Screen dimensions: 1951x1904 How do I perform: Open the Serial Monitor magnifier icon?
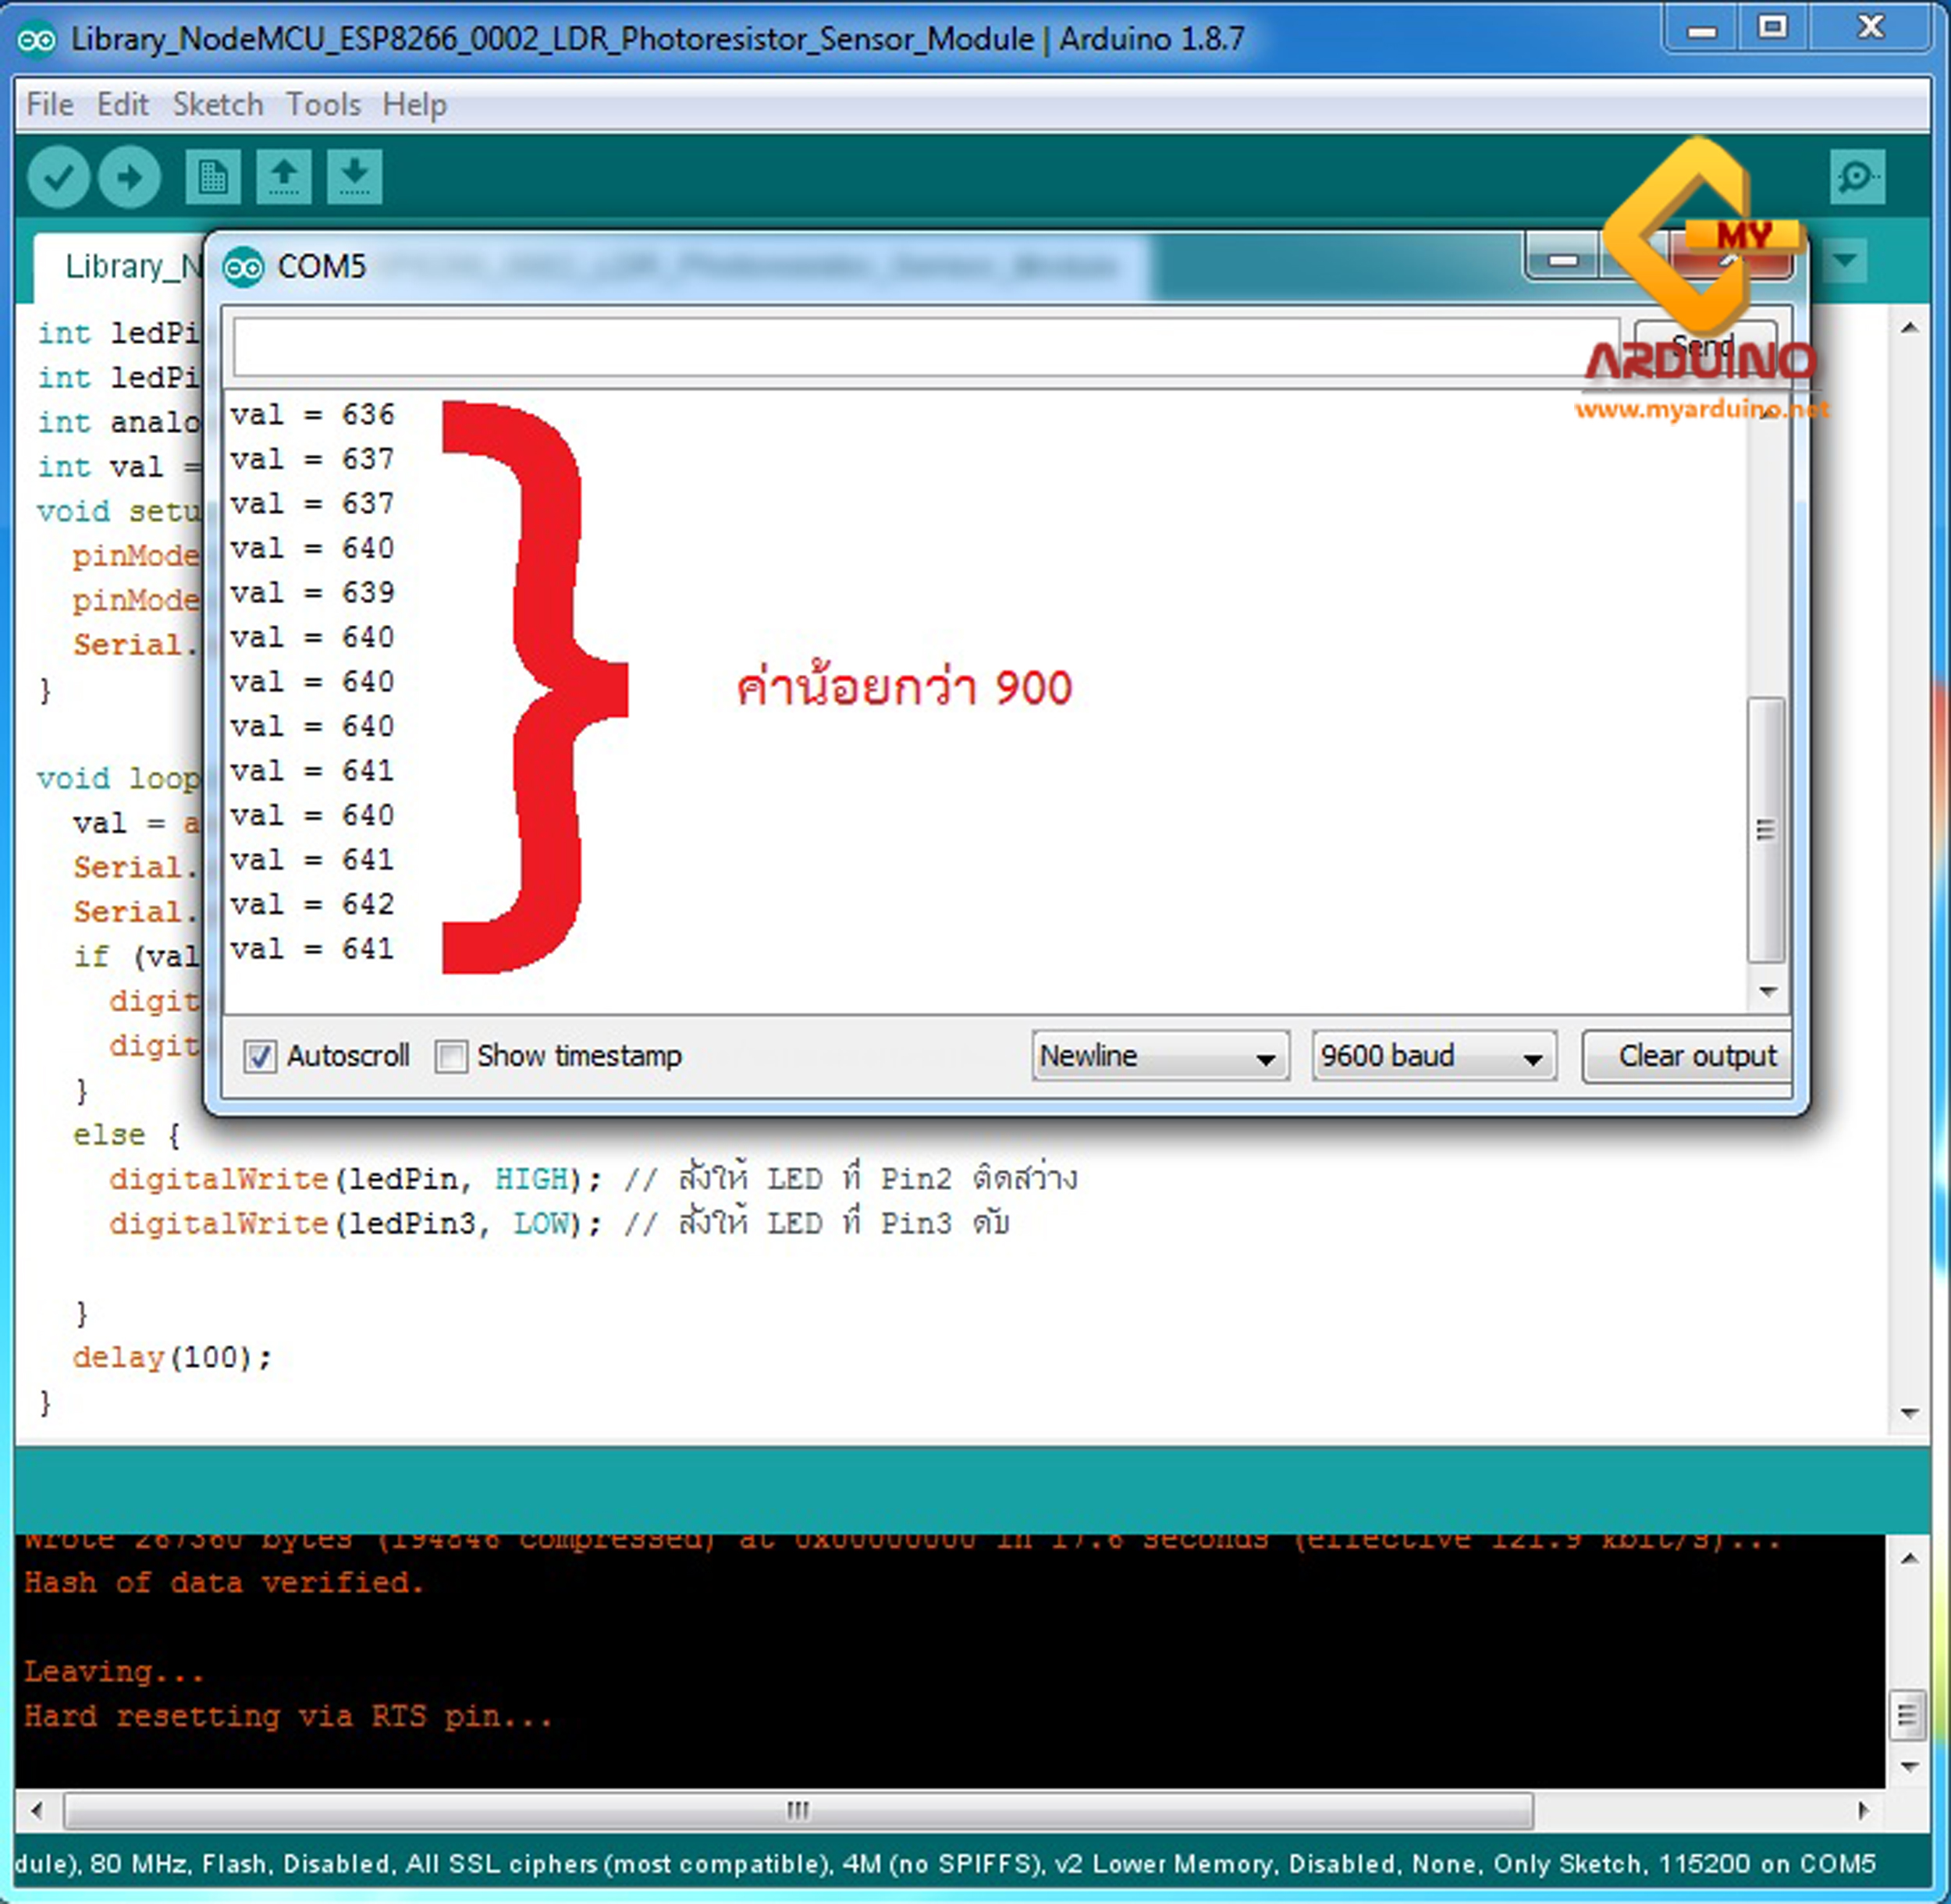tap(1857, 176)
